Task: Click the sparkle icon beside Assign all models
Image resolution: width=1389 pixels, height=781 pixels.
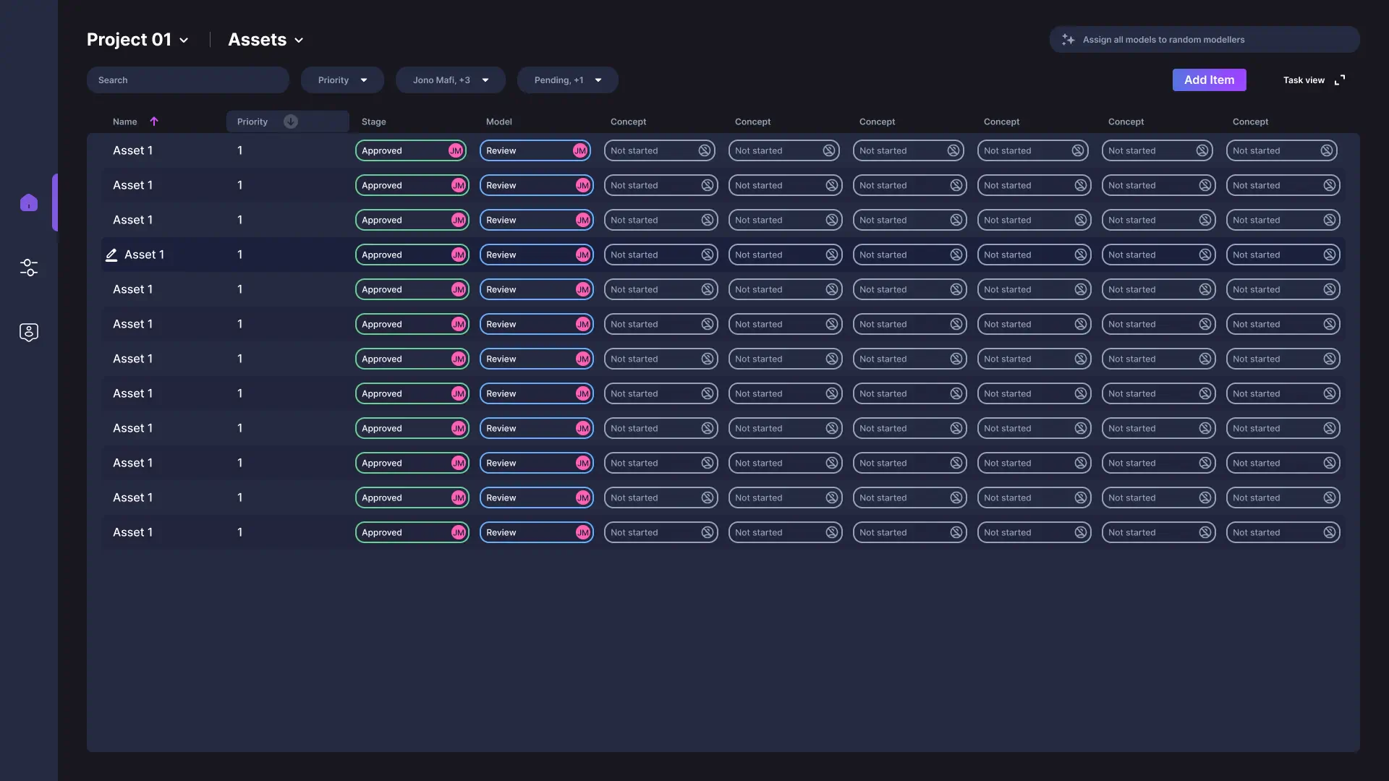Action: pyautogui.click(x=1068, y=40)
